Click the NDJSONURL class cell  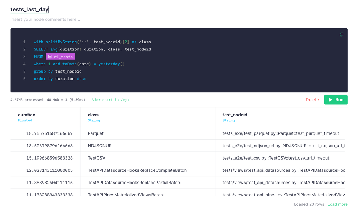[101, 146]
